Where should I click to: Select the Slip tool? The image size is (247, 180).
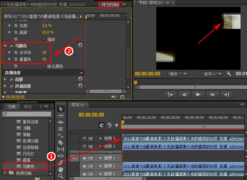pyautogui.click(x=61, y=149)
